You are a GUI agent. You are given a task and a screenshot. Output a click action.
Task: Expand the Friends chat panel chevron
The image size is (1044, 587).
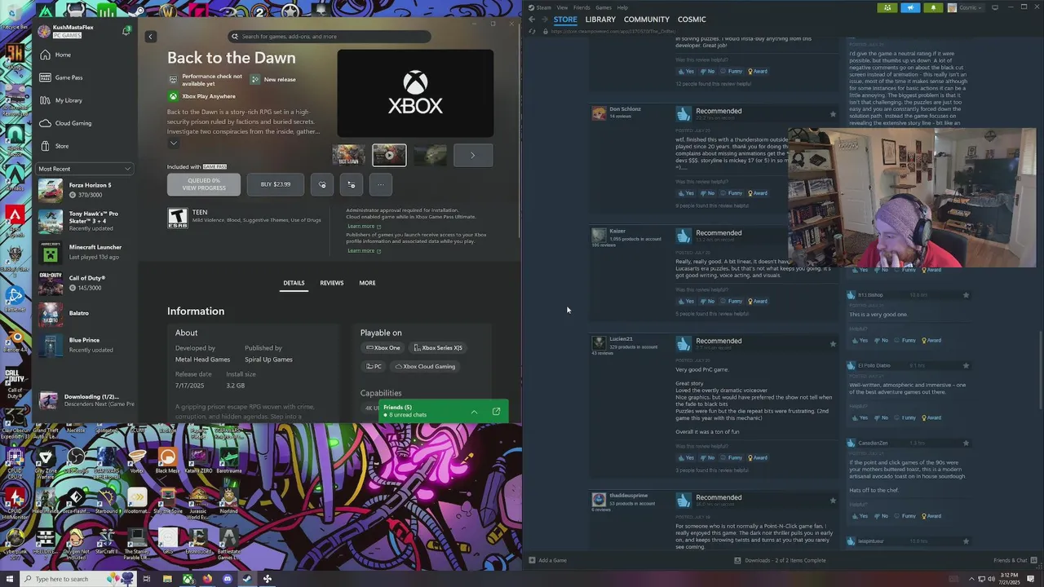coord(474,412)
